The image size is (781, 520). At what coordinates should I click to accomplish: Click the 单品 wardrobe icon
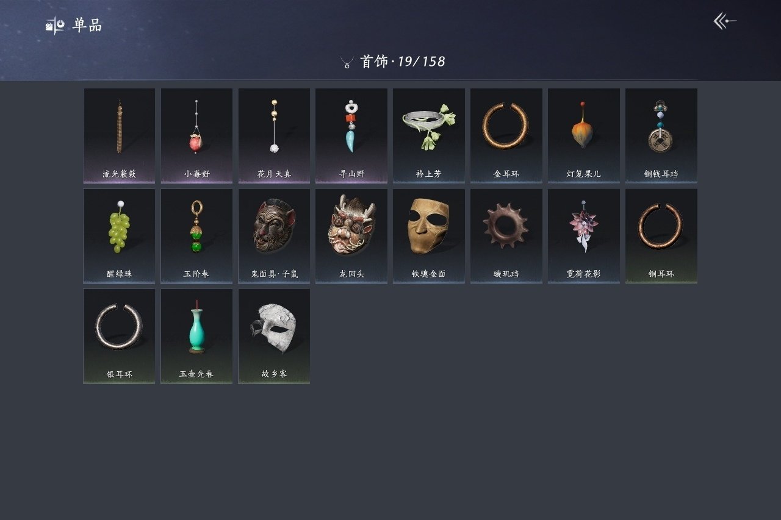click(x=55, y=25)
